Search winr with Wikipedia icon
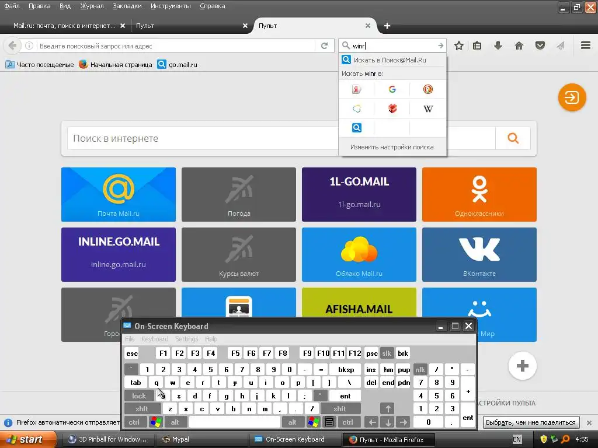Image resolution: width=598 pixels, height=448 pixels. [x=428, y=108]
